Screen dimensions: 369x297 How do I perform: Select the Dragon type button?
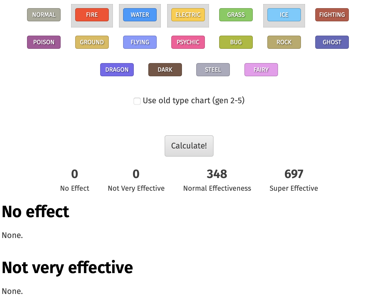point(117,70)
